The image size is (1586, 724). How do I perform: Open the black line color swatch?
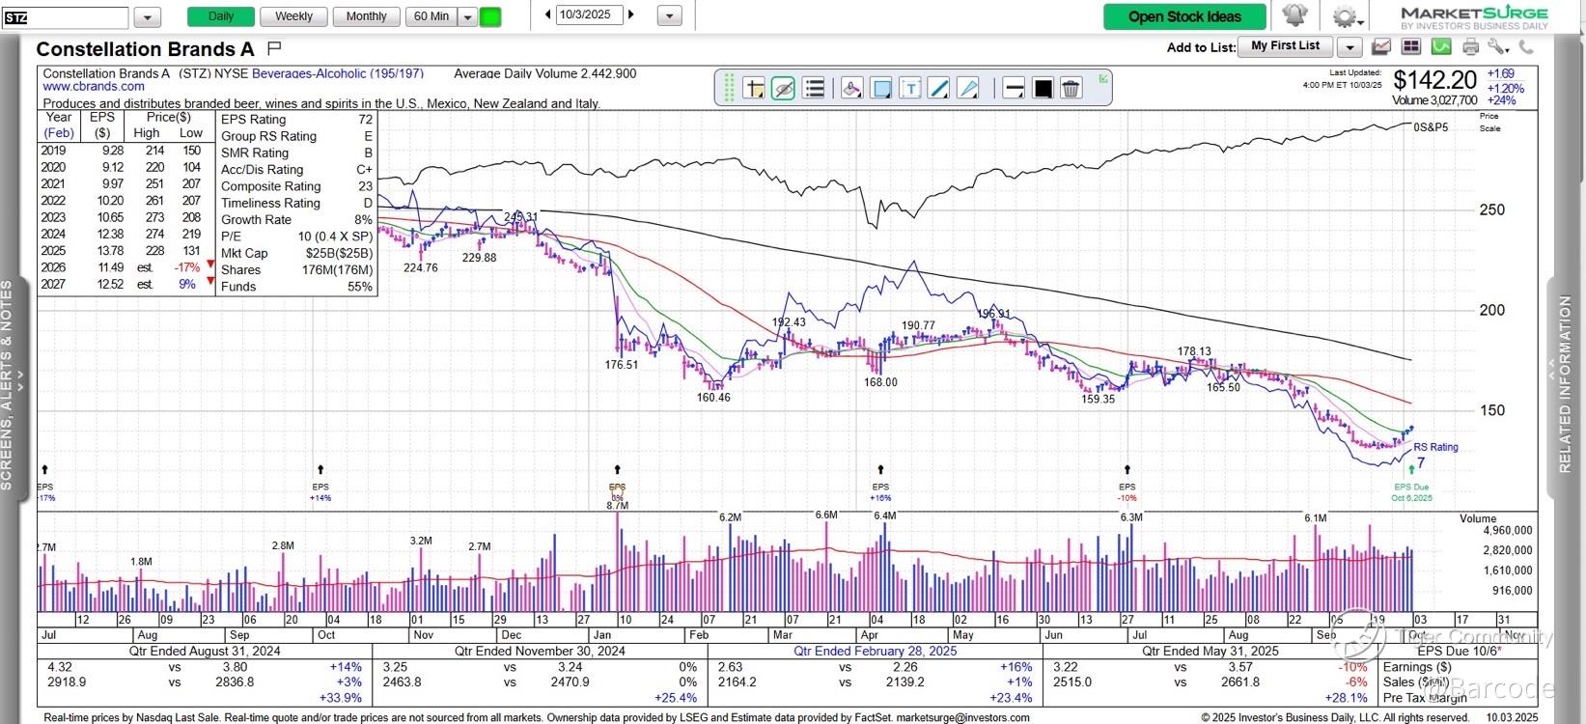click(x=1043, y=89)
